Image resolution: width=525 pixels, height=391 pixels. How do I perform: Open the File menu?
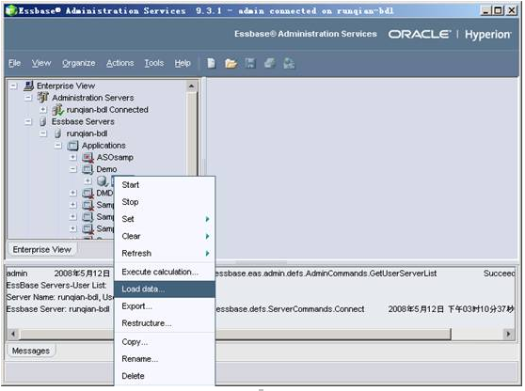click(14, 63)
